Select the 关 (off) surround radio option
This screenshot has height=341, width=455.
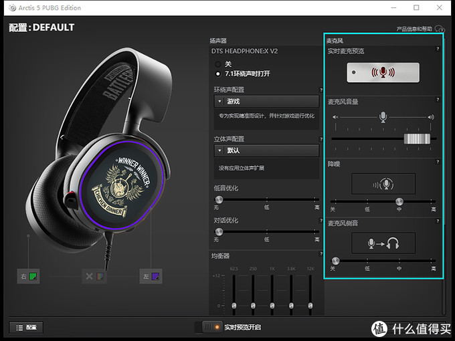[x=218, y=64]
